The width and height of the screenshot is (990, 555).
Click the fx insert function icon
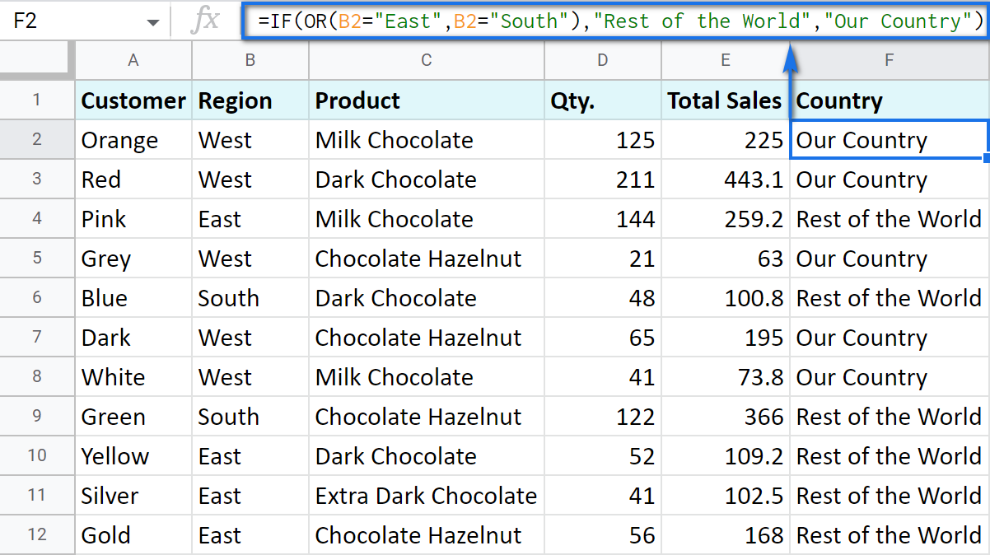coord(207,20)
